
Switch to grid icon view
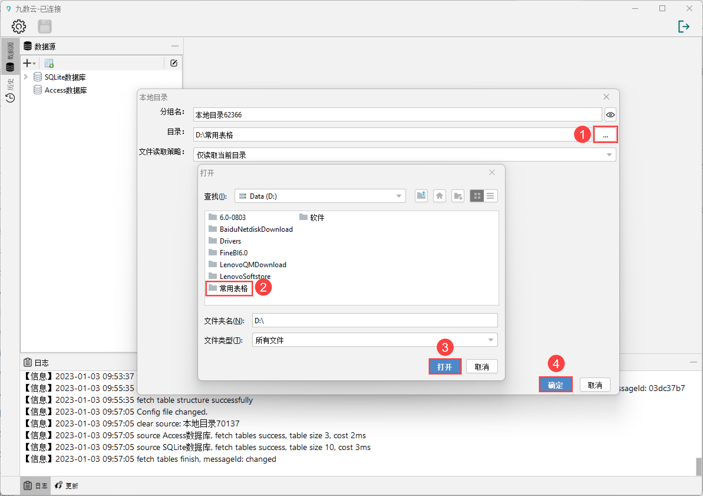477,196
